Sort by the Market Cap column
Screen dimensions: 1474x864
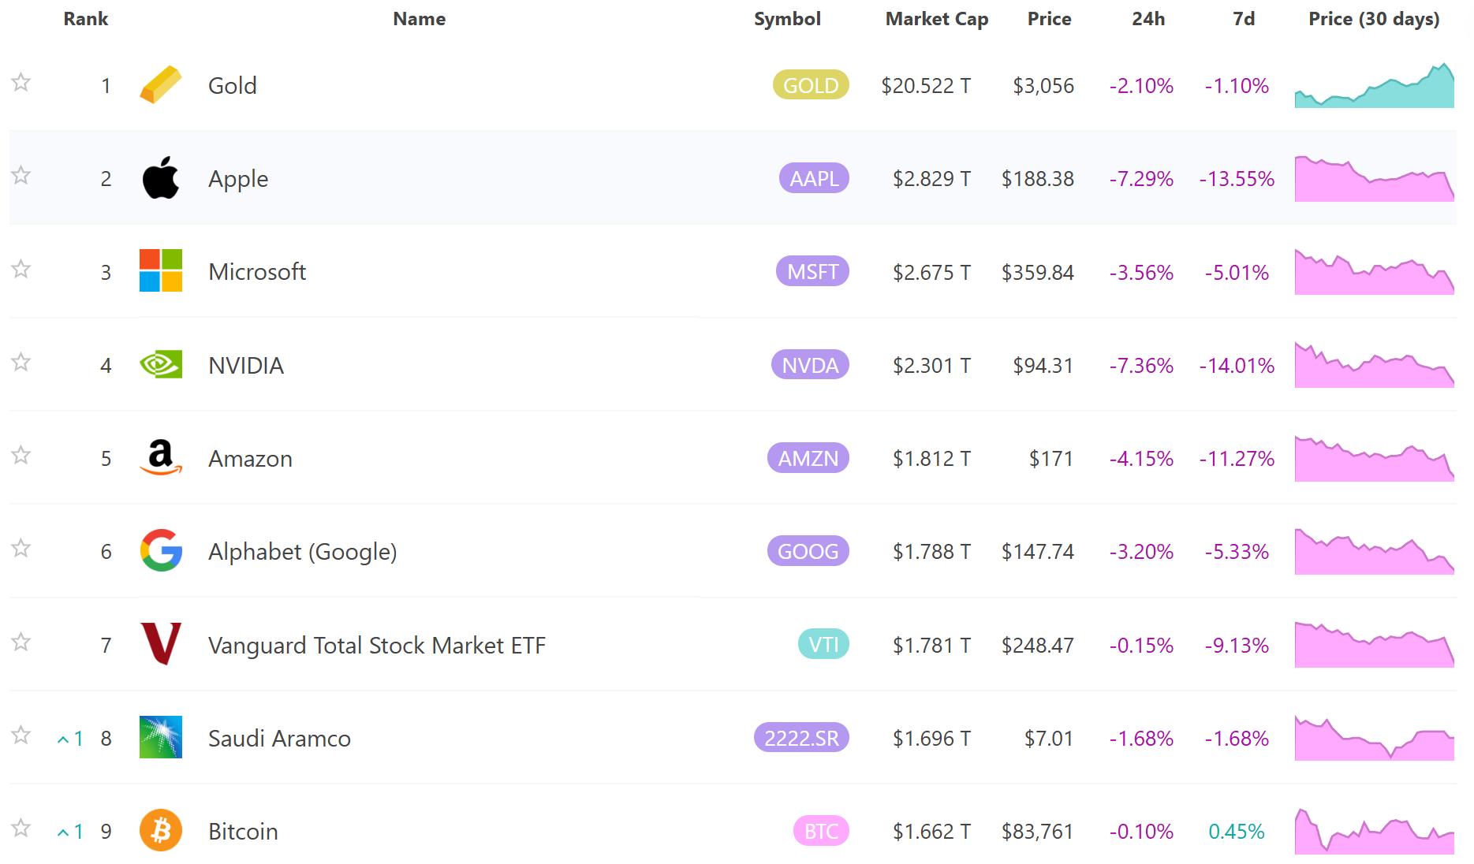[x=937, y=20]
